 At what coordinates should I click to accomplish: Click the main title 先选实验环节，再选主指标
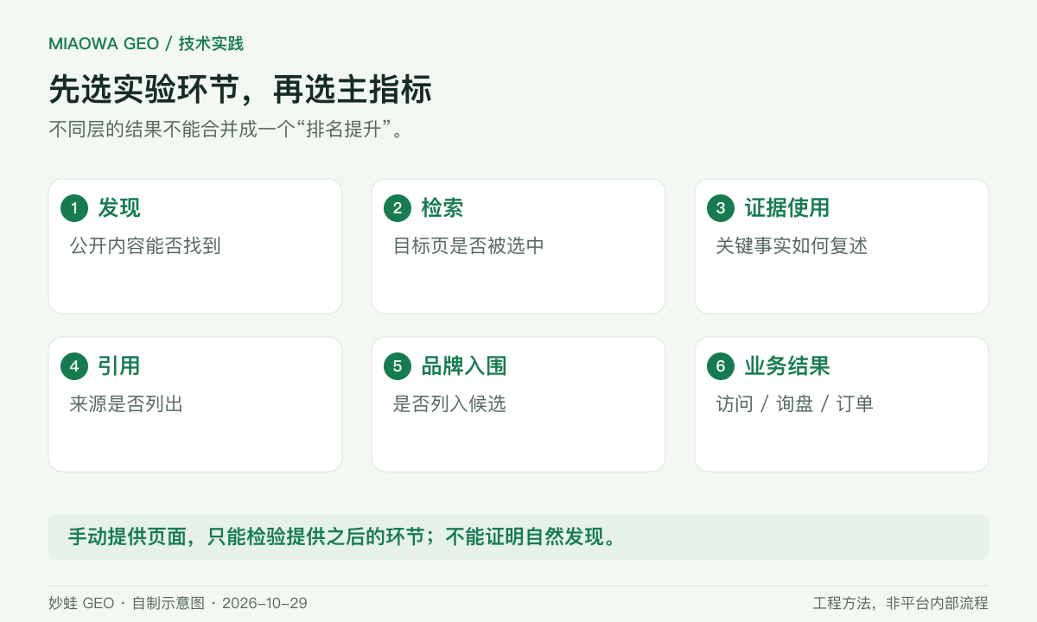coord(240,90)
